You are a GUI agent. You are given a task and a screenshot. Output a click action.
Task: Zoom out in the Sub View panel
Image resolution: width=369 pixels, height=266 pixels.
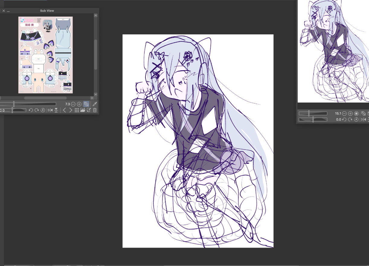73,104
